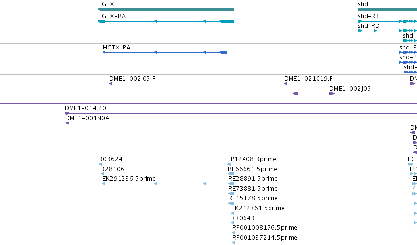The image size is (417, 245).
Task: Select the shd-RD transcript feature
Action: pos(387,31)
